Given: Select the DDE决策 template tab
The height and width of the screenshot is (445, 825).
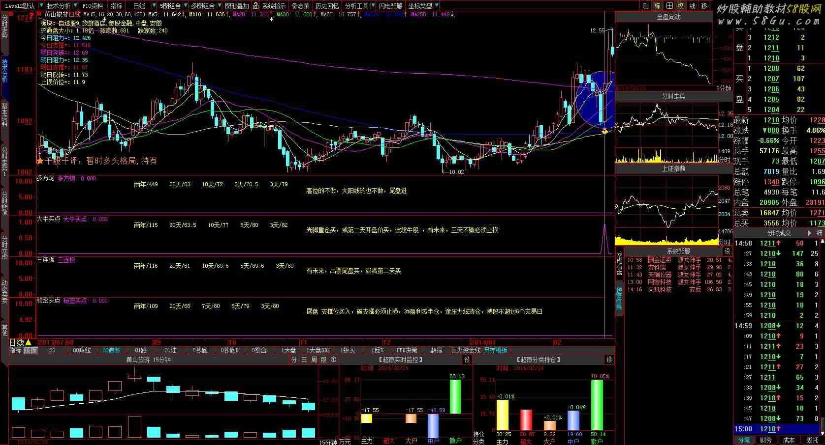Looking at the screenshot, I should pos(407,351).
